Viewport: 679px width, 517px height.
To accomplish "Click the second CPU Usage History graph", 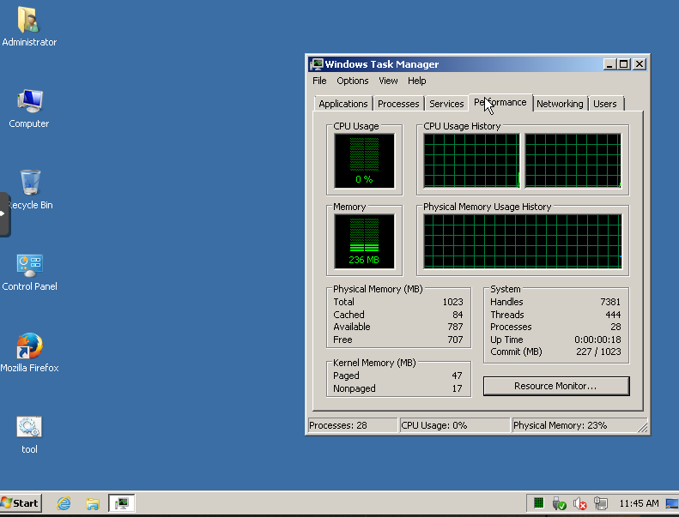I will coord(573,161).
